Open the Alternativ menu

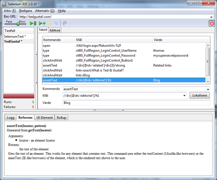click(45, 11)
